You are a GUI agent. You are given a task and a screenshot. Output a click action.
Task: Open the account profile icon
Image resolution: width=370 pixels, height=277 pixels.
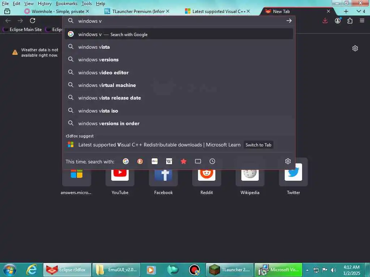coord(338,21)
